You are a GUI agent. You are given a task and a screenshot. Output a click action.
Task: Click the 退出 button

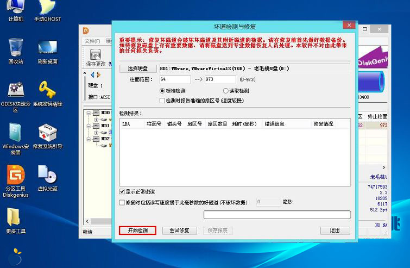click(x=335, y=230)
